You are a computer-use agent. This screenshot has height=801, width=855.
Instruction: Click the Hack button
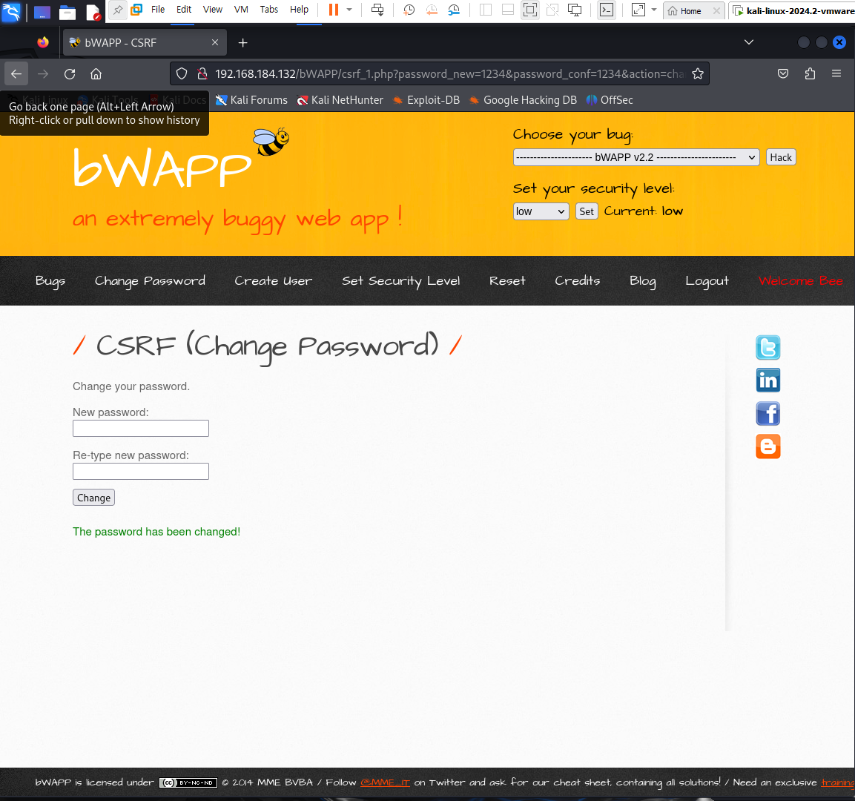[x=780, y=157]
